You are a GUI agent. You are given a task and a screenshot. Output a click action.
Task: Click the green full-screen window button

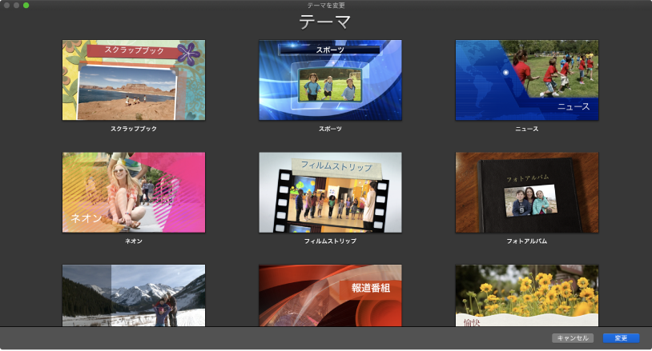pos(26,6)
